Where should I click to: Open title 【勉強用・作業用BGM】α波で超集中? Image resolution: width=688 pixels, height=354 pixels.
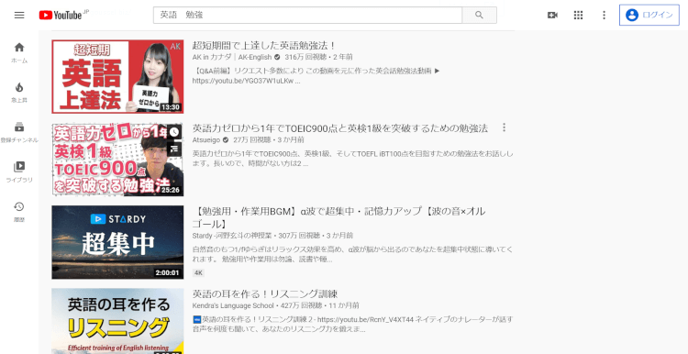338,217
